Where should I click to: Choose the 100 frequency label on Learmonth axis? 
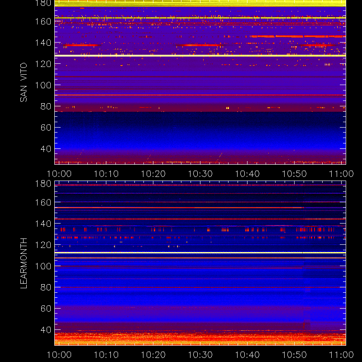click(x=43, y=266)
